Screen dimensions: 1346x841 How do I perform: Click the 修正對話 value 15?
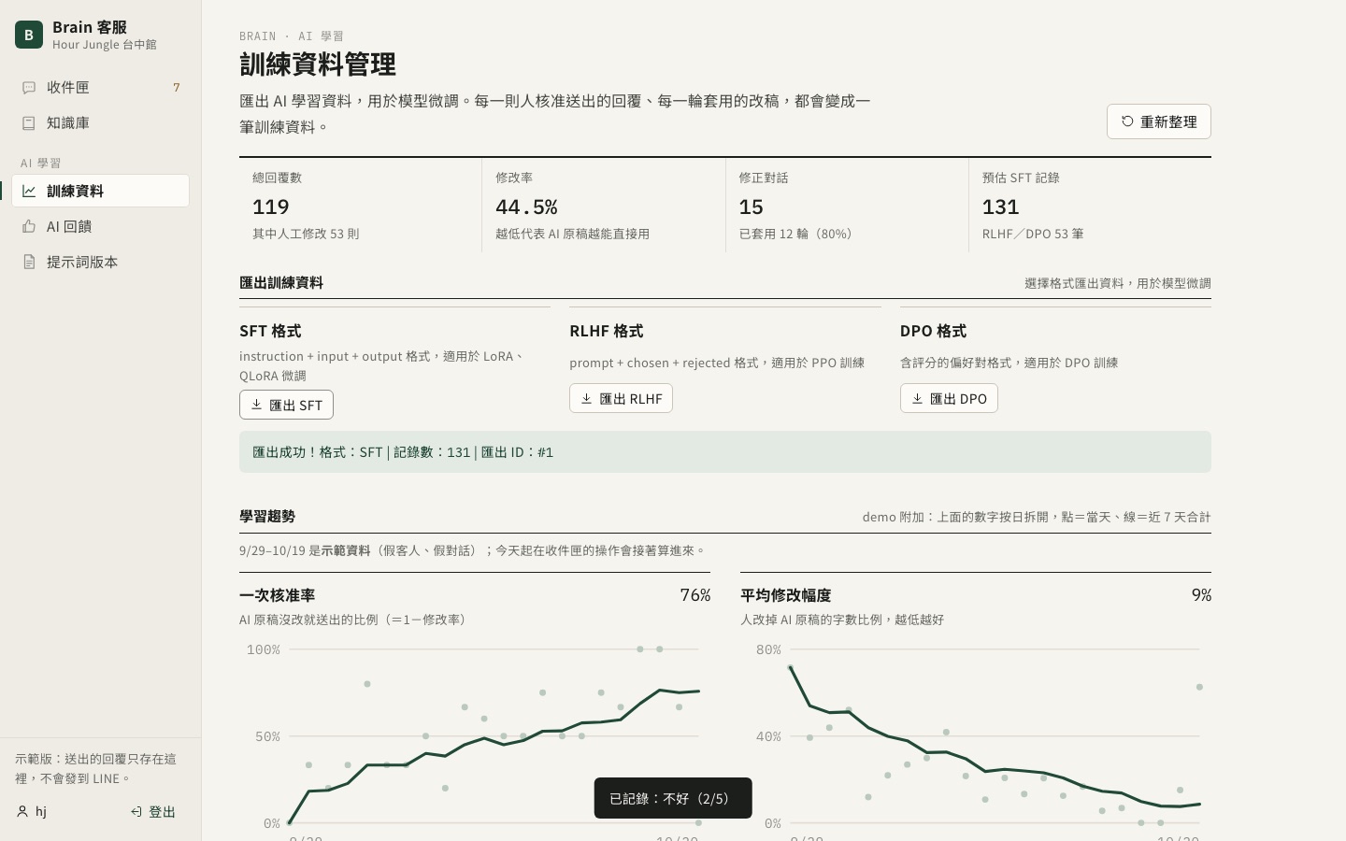[x=751, y=207]
